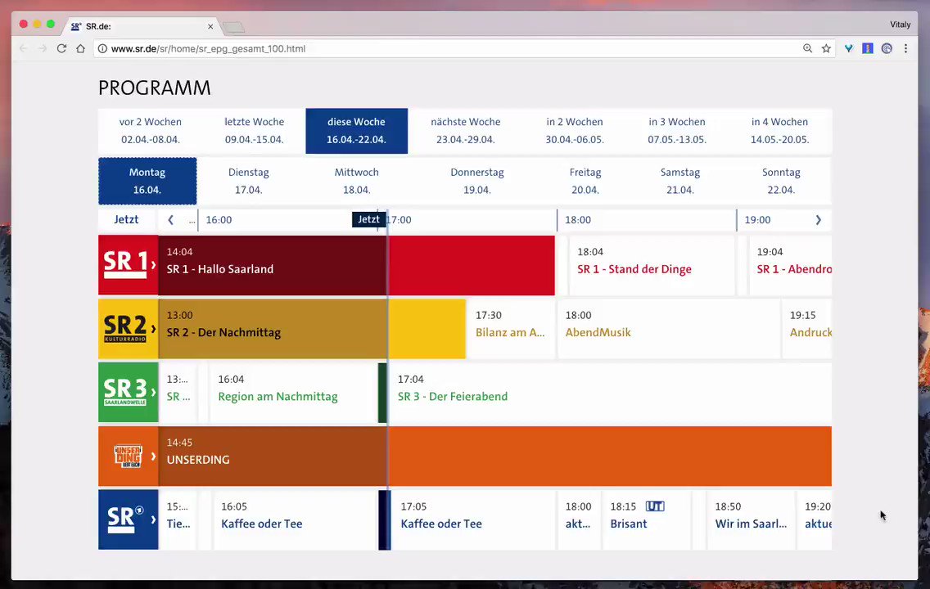This screenshot has height=589, width=930.
Task: Click the blue V extension icon
Action: [849, 48]
